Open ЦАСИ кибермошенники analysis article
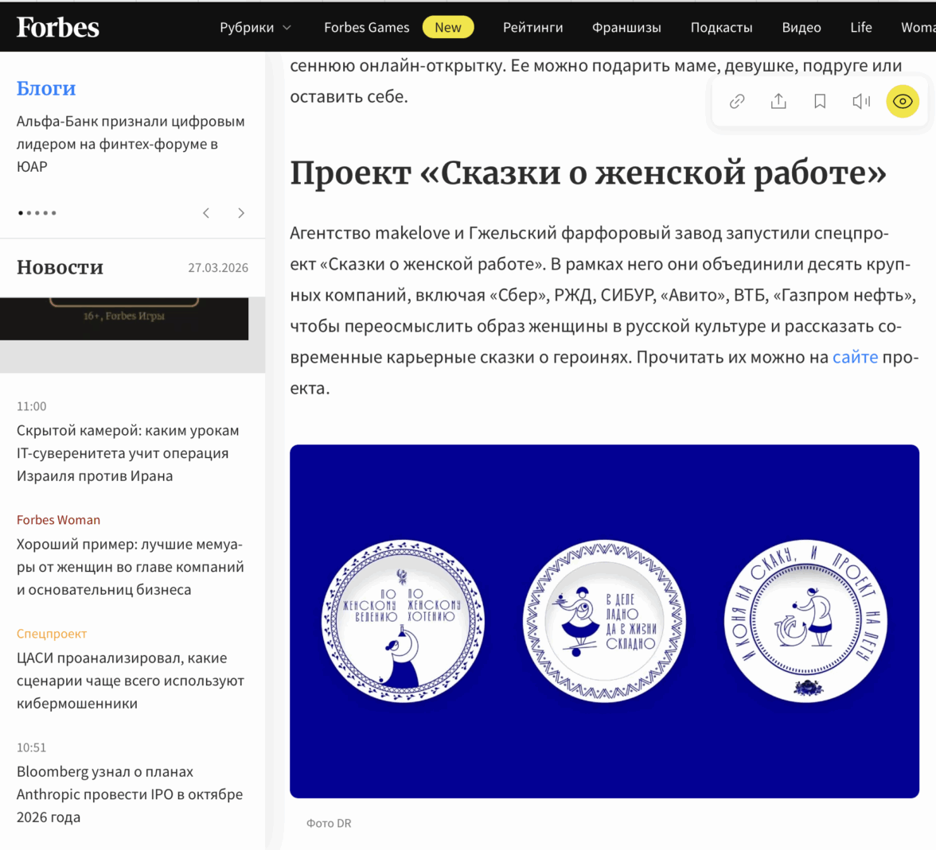 [x=131, y=681]
